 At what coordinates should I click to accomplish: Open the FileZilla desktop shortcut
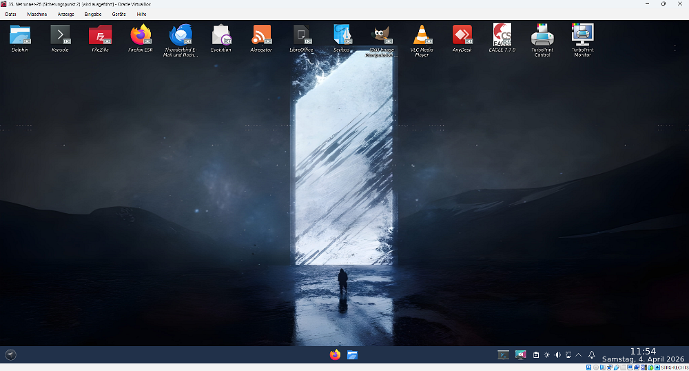pyautogui.click(x=101, y=35)
